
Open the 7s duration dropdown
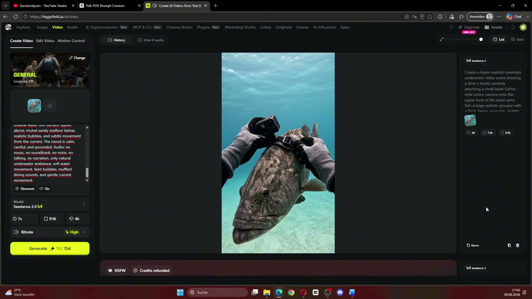[x=24, y=219]
